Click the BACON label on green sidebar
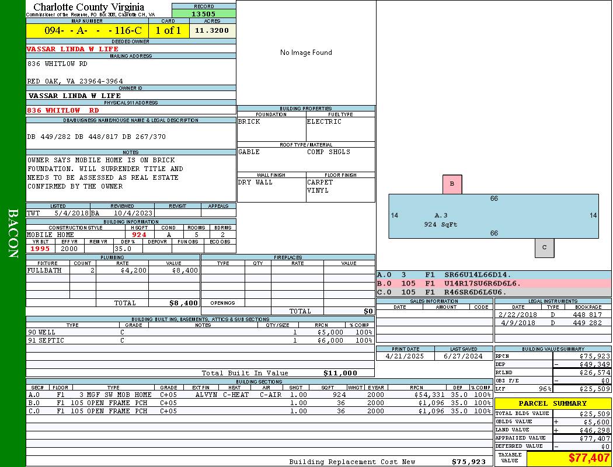 [13, 233]
